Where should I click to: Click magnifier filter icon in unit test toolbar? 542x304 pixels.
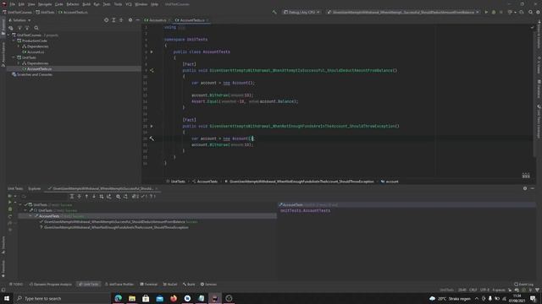pyautogui.click(x=119, y=197)
